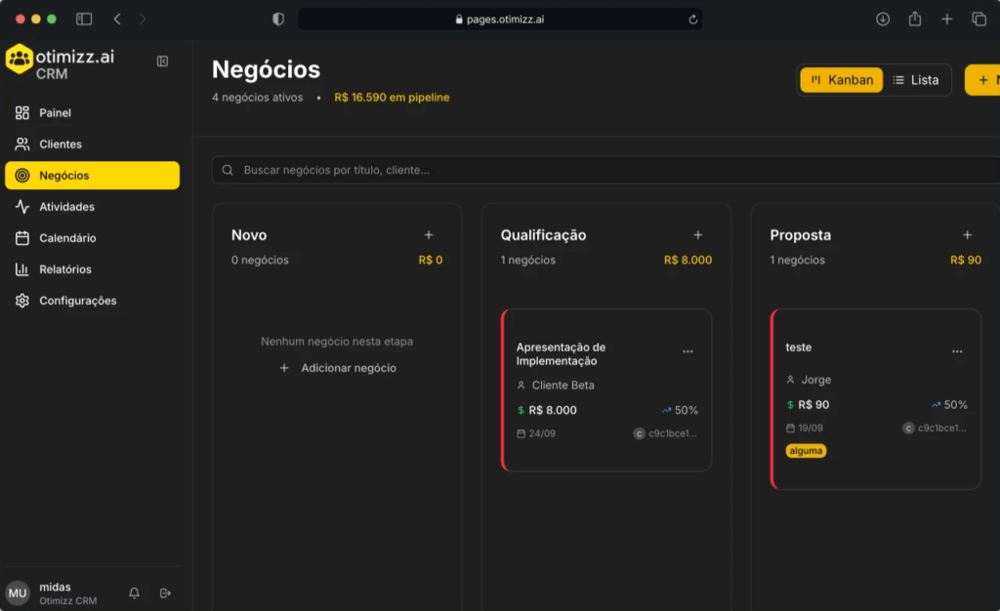The width and height of the screenshot is (1000, 611).
Task: Switch to Kanban view
Action: pyautogui.click(x=841, y=80)
